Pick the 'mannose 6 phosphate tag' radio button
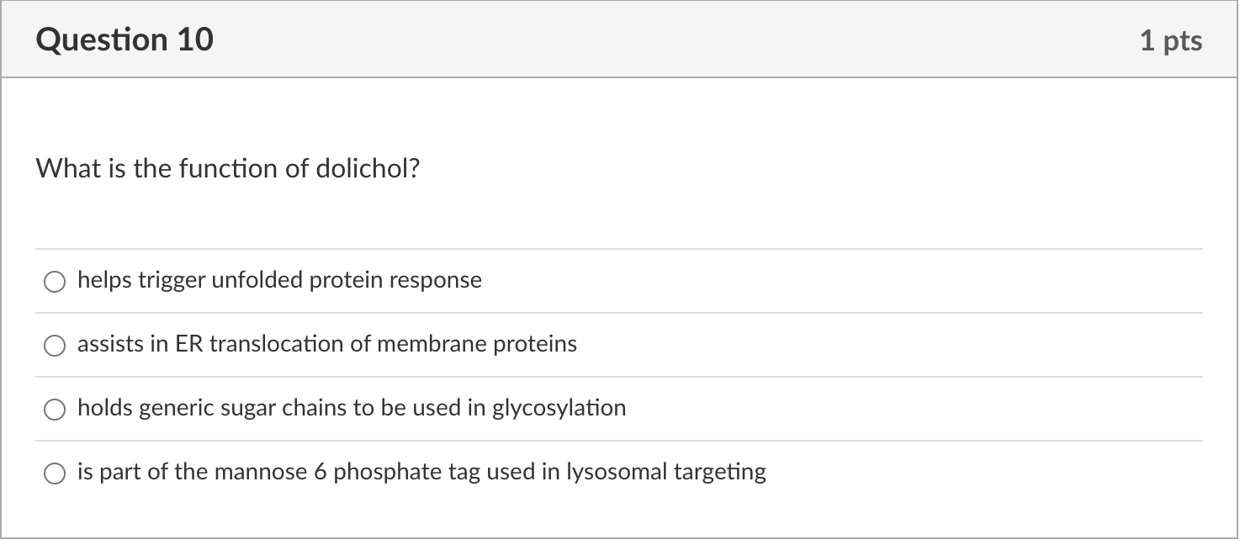 (55, 474)
